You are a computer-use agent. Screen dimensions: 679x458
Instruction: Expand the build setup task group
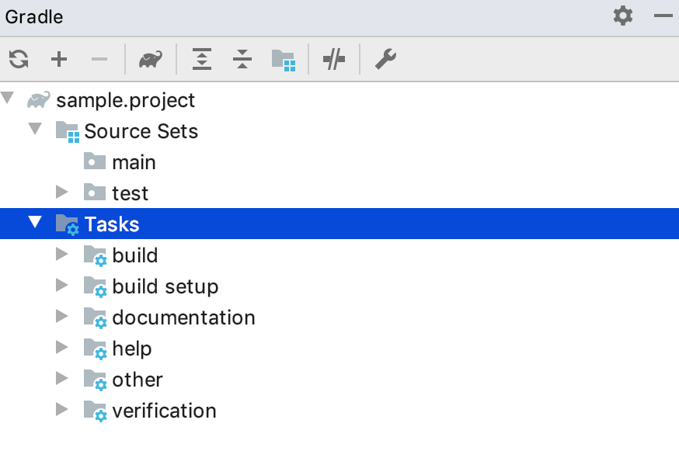click(62, 285)
